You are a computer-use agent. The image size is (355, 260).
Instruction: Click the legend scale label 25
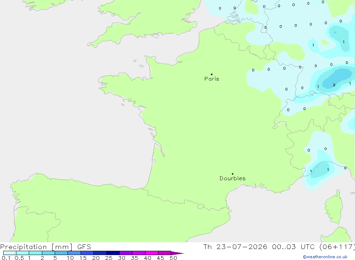coord(109,258)
